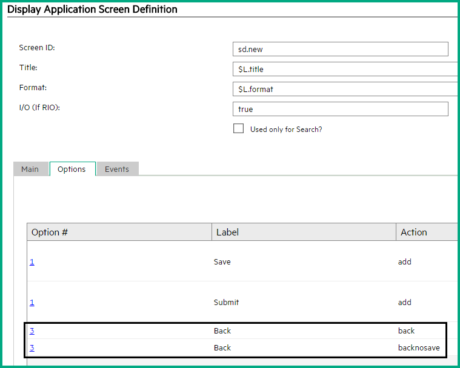Click the backnosave action cell

(418, 348)
